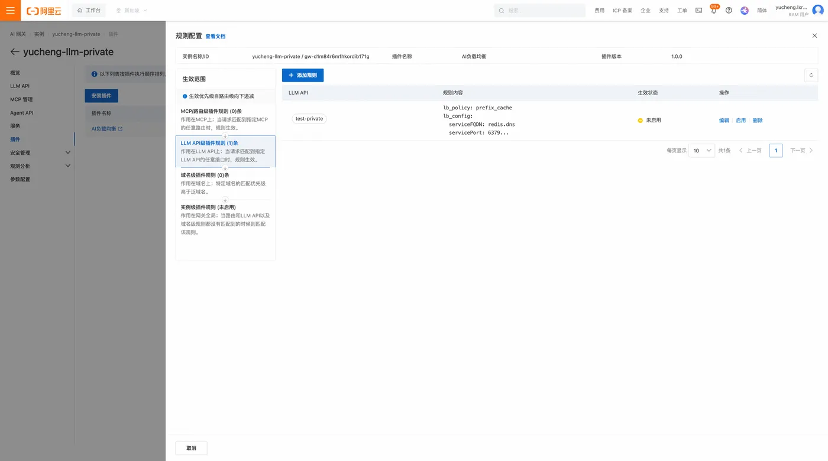The image size is (828, 461).
Task: Refresh the rules list with the circular-arrow icon
Action: (811, 75)
